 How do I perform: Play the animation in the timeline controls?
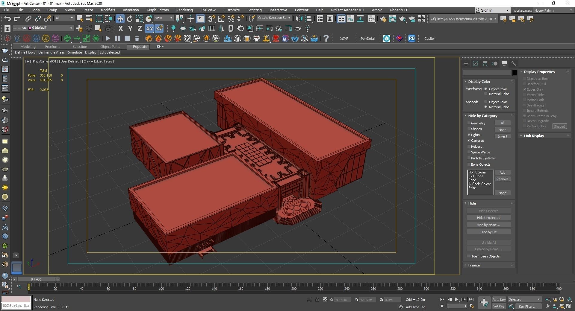456,299
